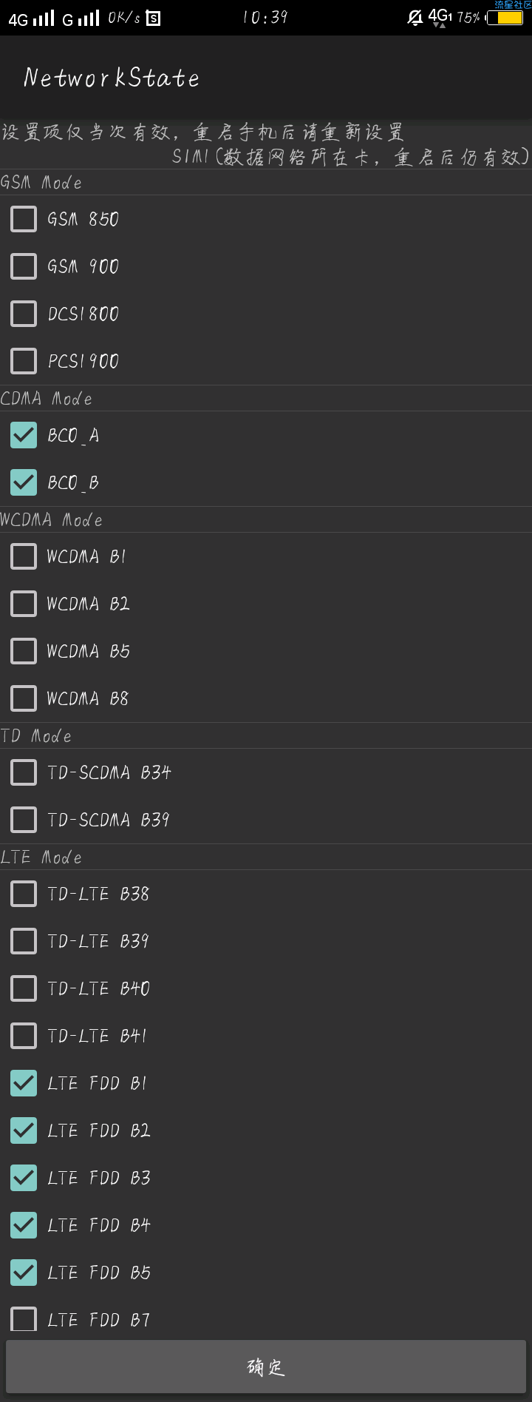The image size is (532, 1402).
Task: Tap the muted bell notification icon
Action: click(x=415, y=17)
